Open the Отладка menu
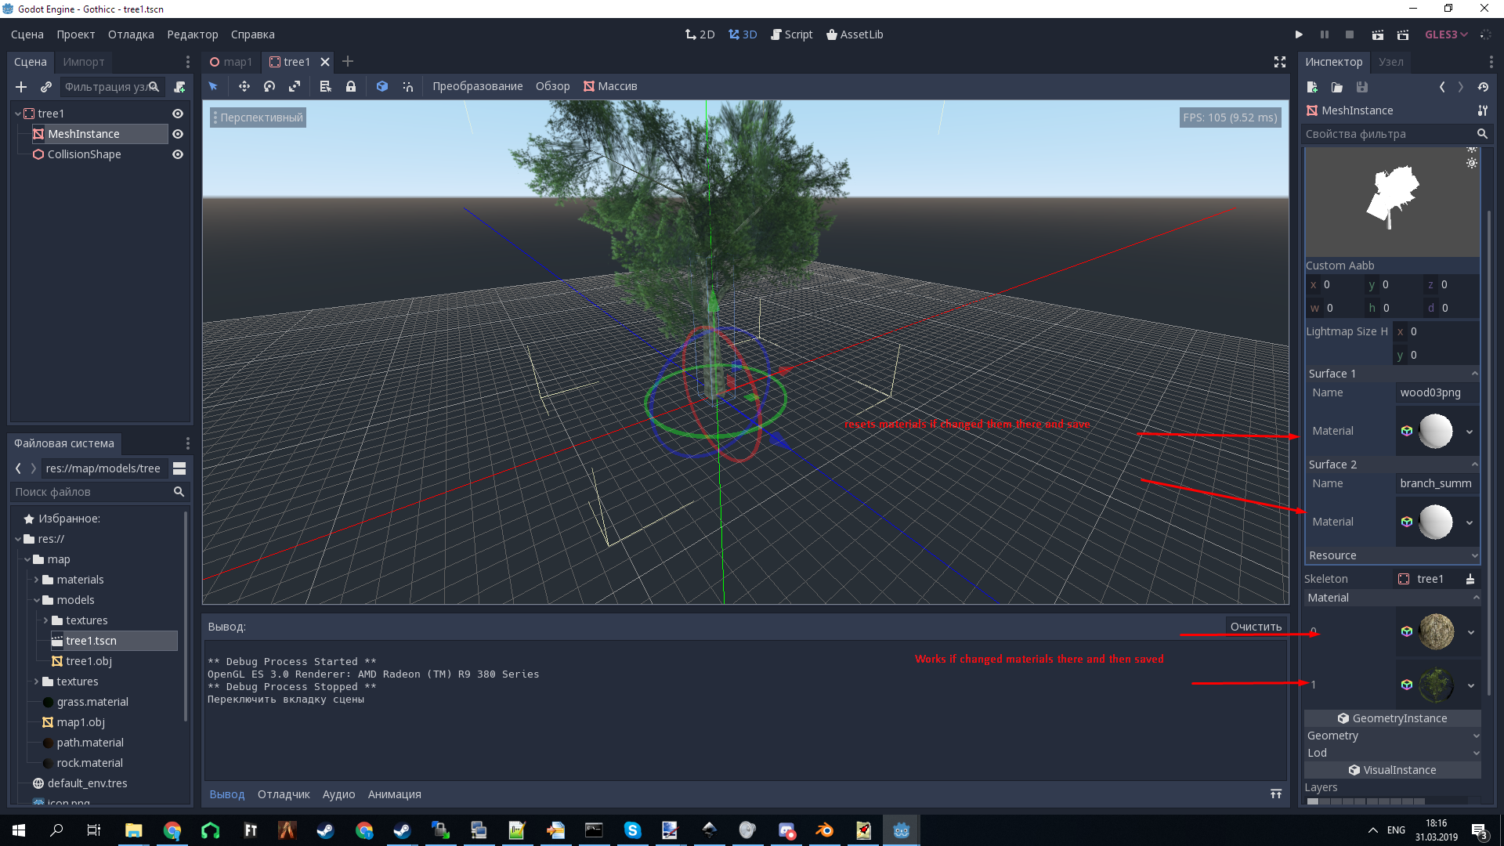 click(x=131, y=34)
